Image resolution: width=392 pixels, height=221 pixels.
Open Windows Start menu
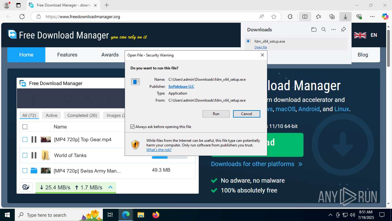(x=7, y=215)
